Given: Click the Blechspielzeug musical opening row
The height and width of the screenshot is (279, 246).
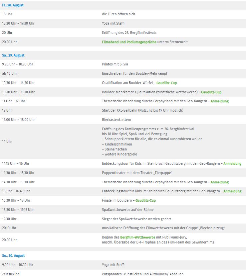Looking at the screenshot, I should pyautogui.click(x=123, y=228).
